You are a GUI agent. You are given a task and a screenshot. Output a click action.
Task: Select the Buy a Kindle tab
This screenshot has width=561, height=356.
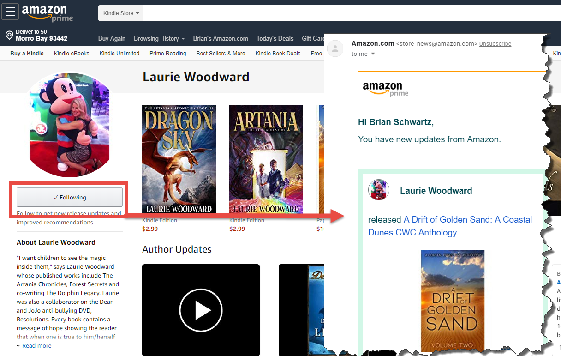27,54
